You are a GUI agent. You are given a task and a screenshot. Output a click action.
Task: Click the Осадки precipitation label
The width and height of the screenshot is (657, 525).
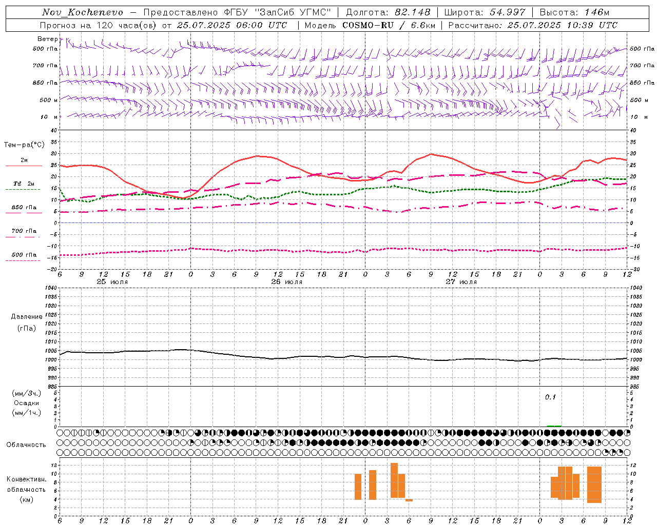(x=27, y=403)
